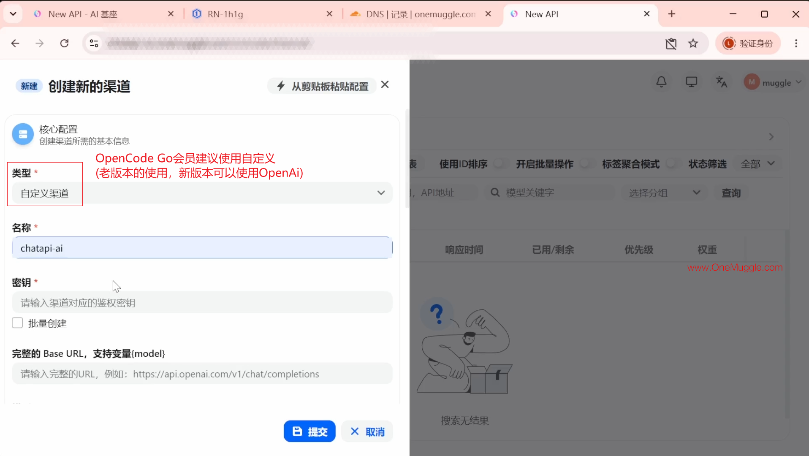Click 从剪贴板粘贴配置 button

click(x=322, y=86)
